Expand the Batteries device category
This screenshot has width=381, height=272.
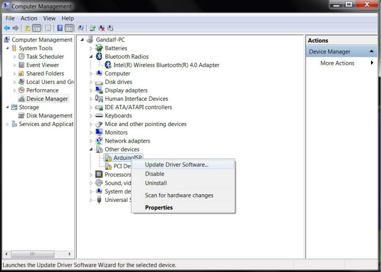coord(91,48)
